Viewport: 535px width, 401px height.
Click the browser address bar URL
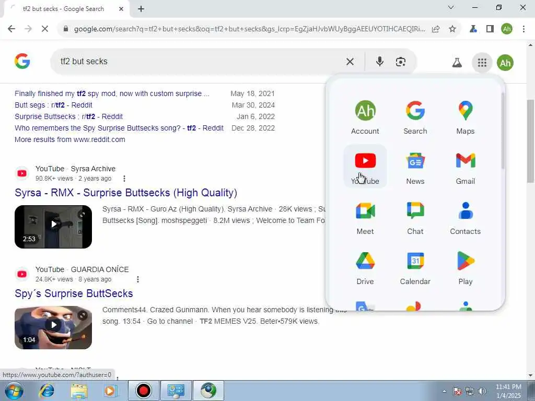(249, 29)
